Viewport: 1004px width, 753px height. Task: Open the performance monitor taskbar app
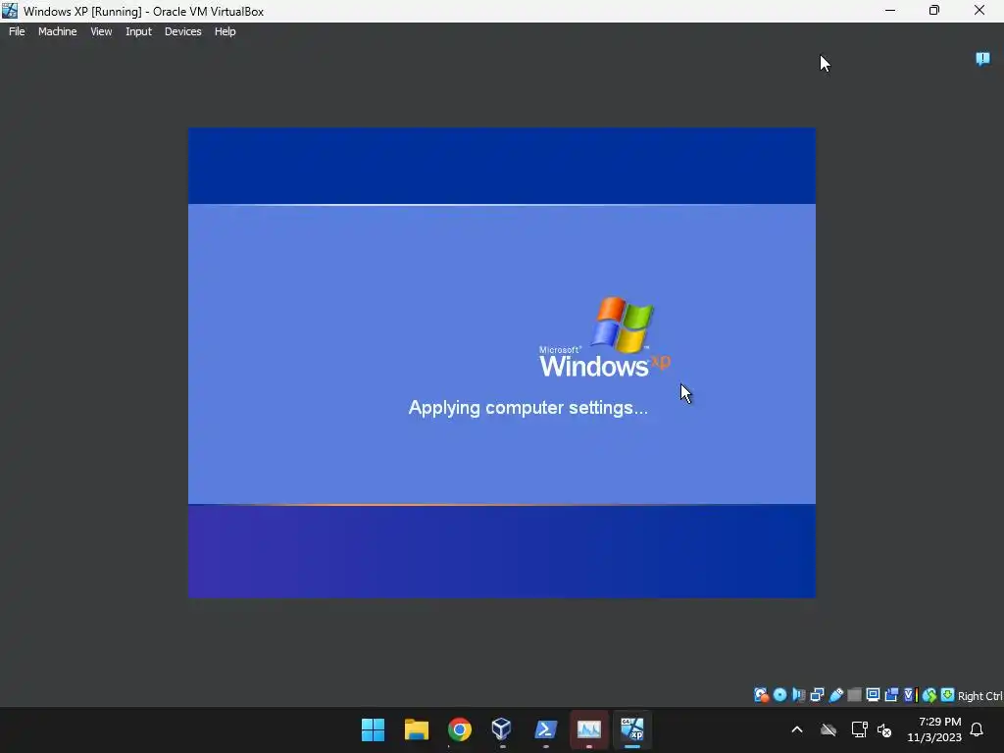(589, 729)
